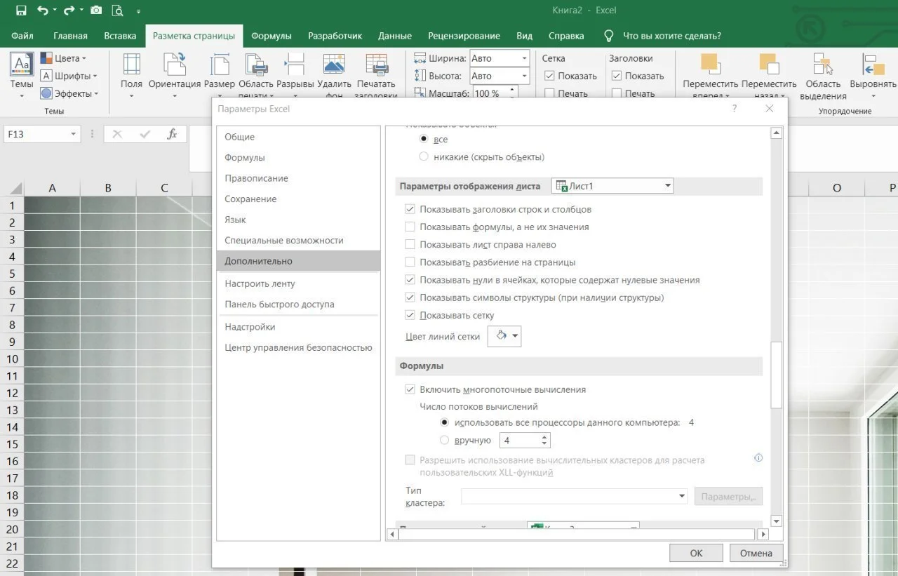Switch to the Формулы ribbon tab

coord(272,36)
